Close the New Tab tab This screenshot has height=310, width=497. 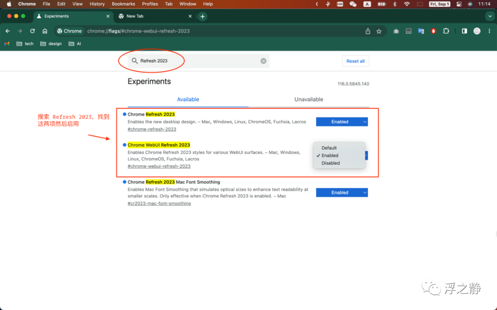pos(190,16)
